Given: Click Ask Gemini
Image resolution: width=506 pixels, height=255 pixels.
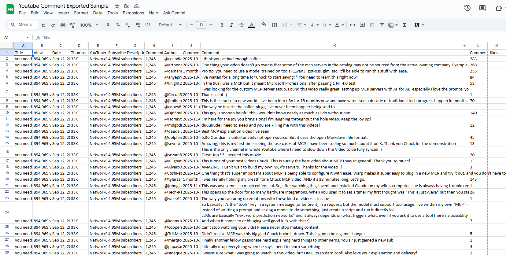Looking at the screenshot, I should tap(174, 13).
